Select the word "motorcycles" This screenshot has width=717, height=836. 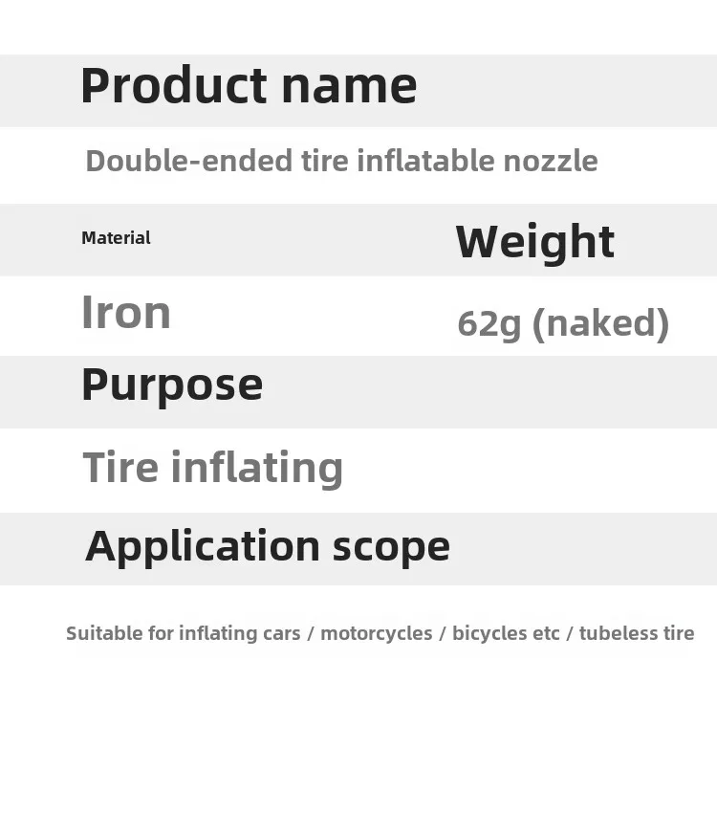pyautogui.click(x=376, y=633)
